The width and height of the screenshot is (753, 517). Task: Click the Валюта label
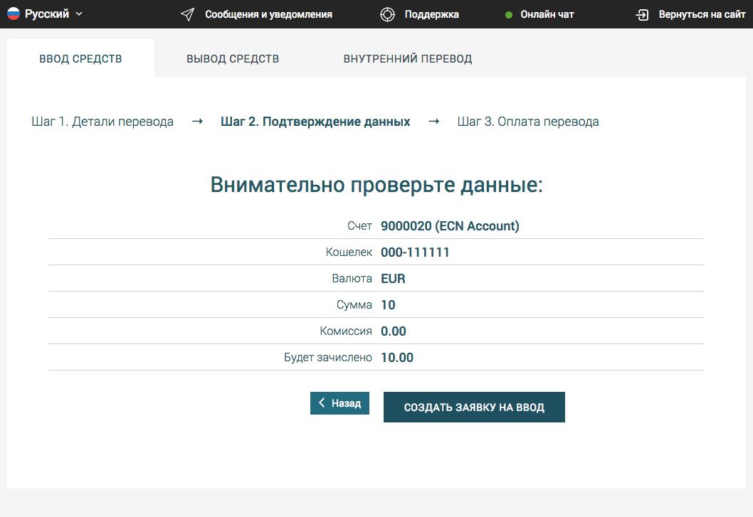(x=352, y=279)
